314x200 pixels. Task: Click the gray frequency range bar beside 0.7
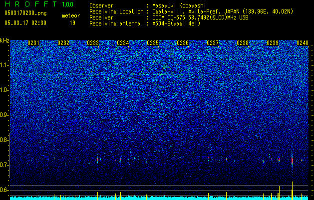tap(10, 155)
